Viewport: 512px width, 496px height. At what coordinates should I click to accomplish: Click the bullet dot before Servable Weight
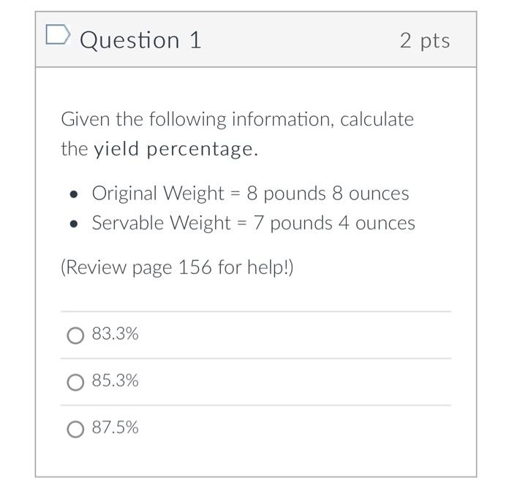(74, 224)
